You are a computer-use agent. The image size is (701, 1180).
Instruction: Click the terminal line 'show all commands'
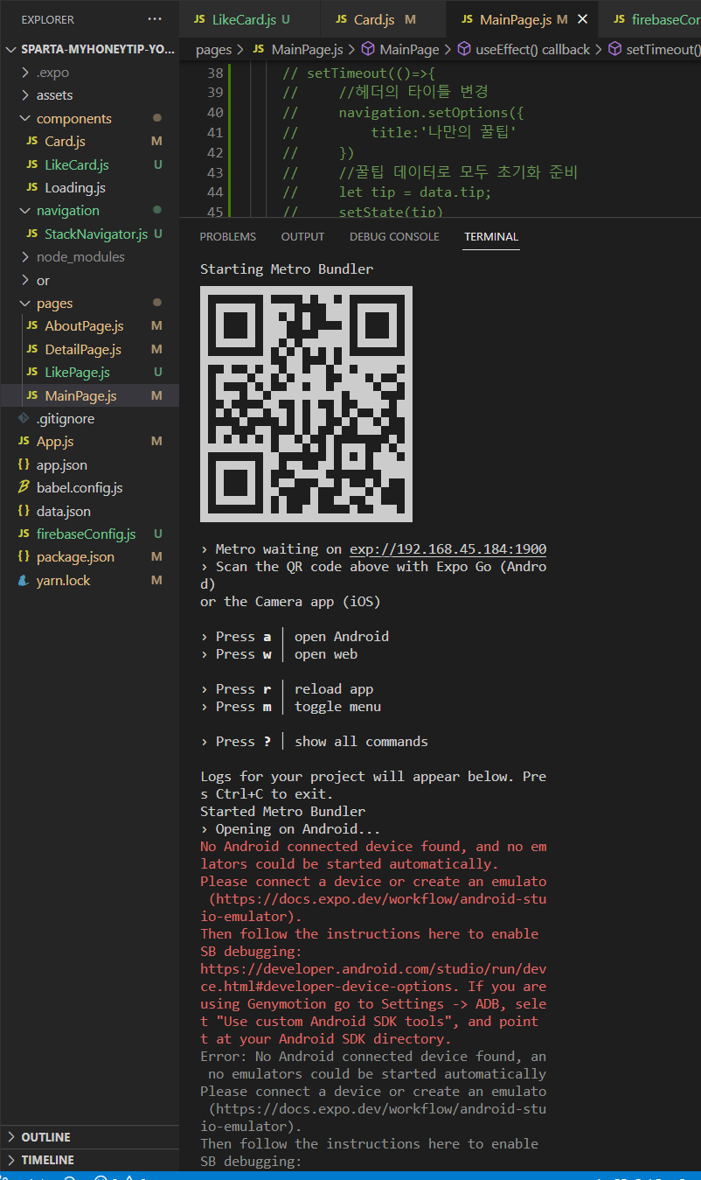(361, 742)
